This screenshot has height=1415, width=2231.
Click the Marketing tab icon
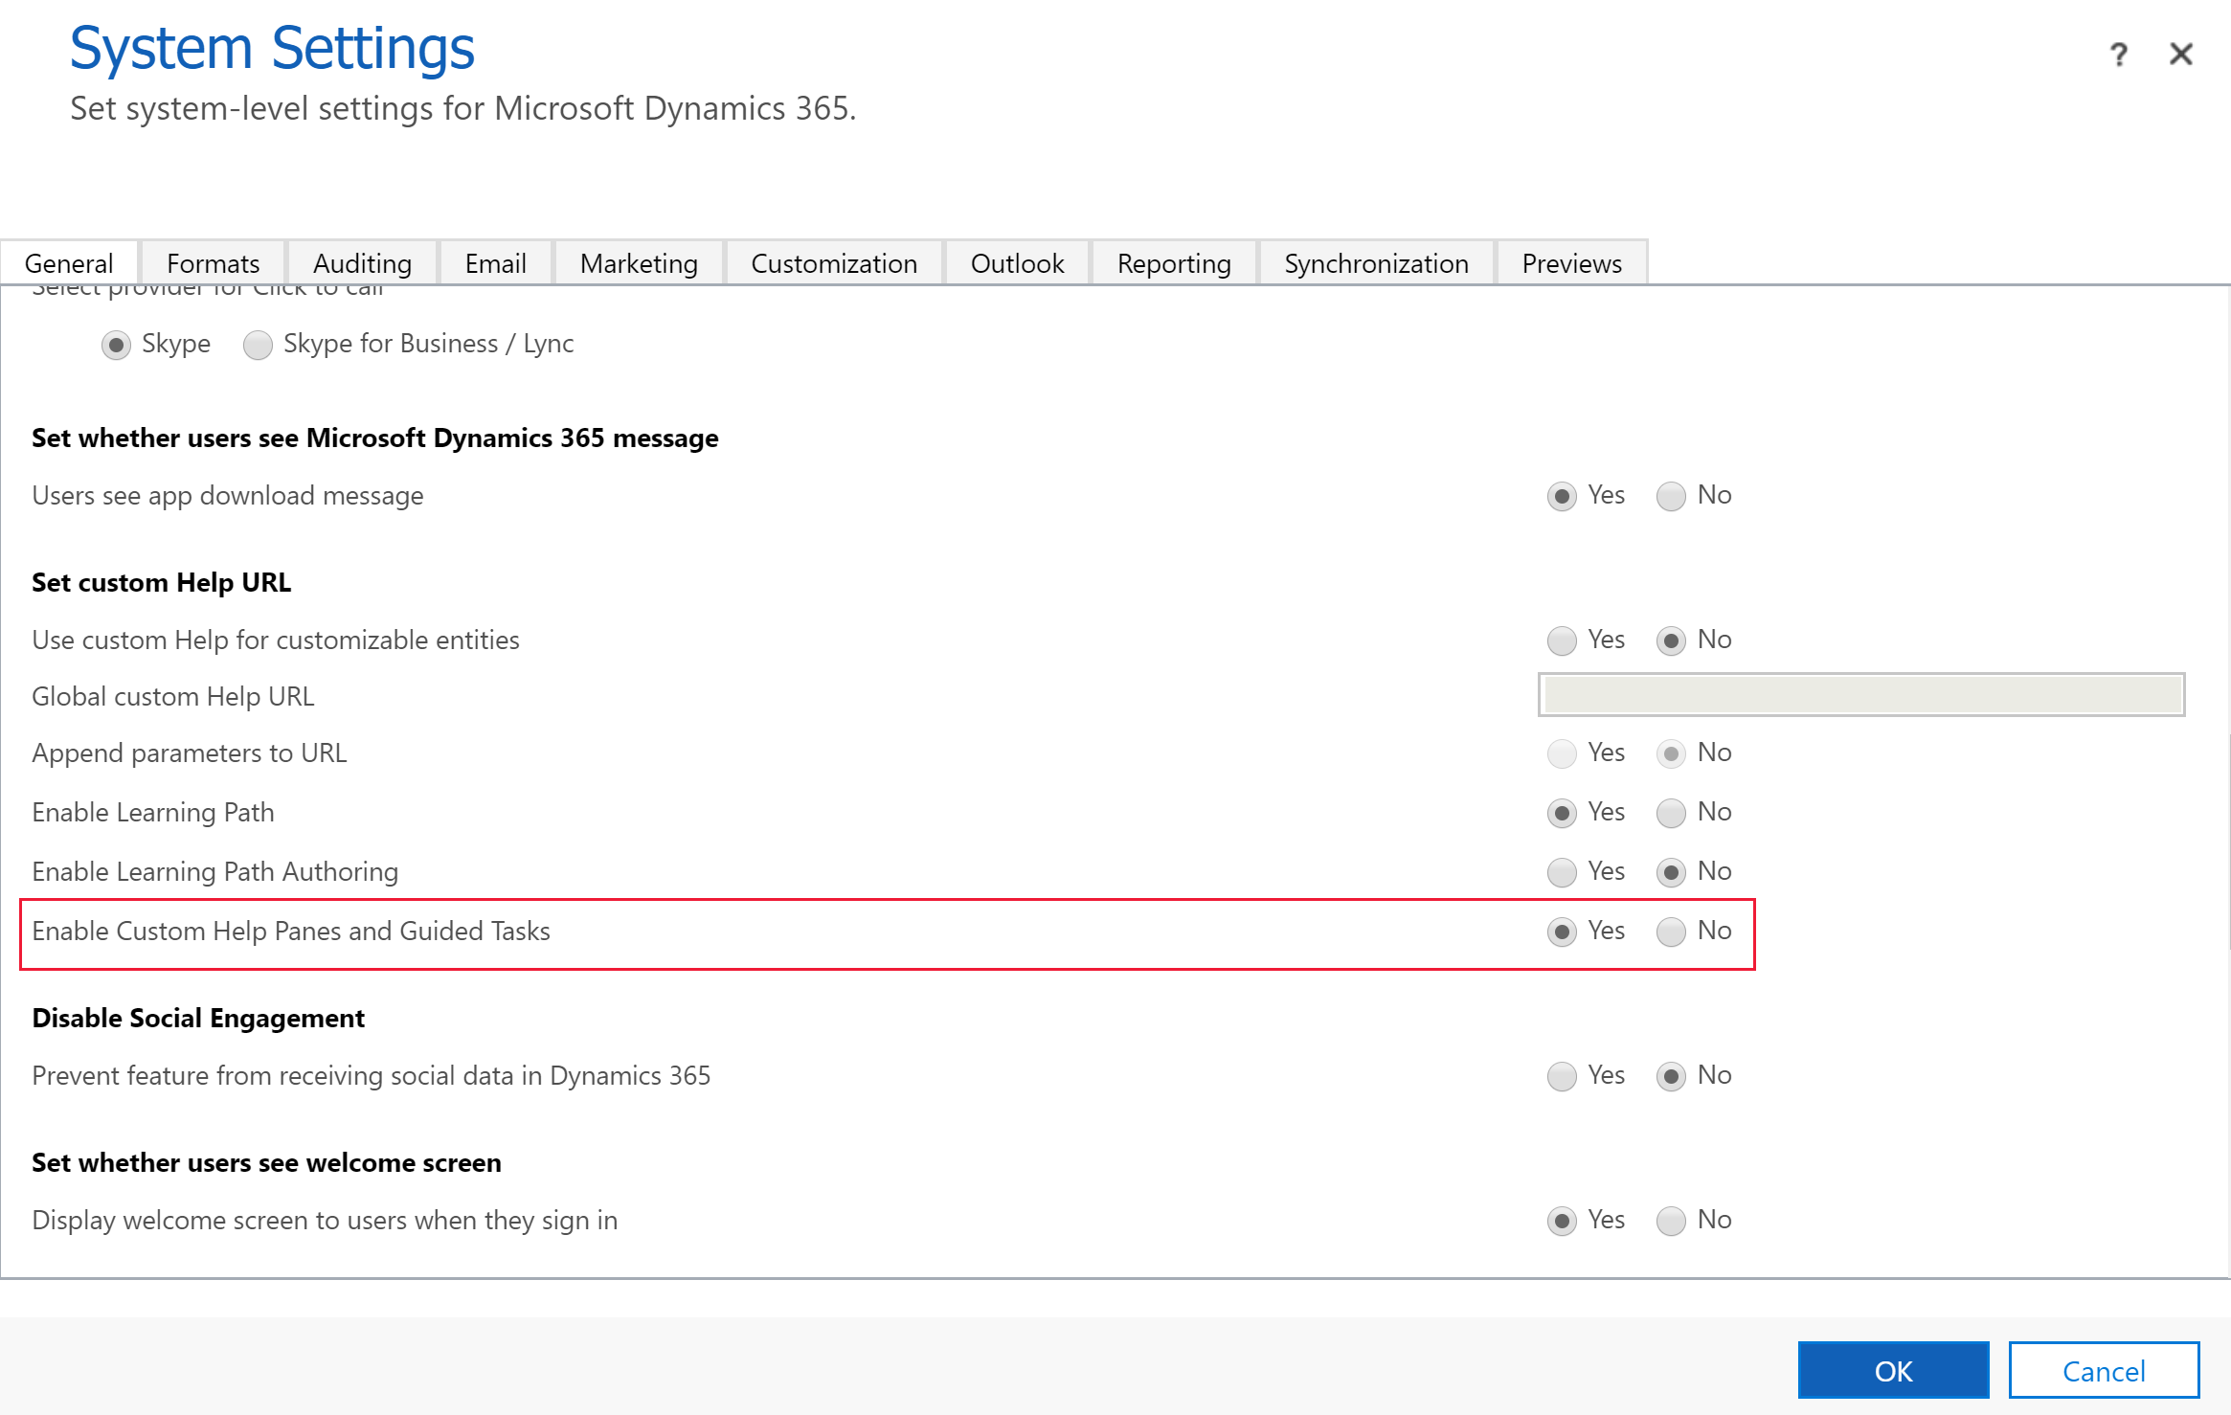[x=638, y=263]
